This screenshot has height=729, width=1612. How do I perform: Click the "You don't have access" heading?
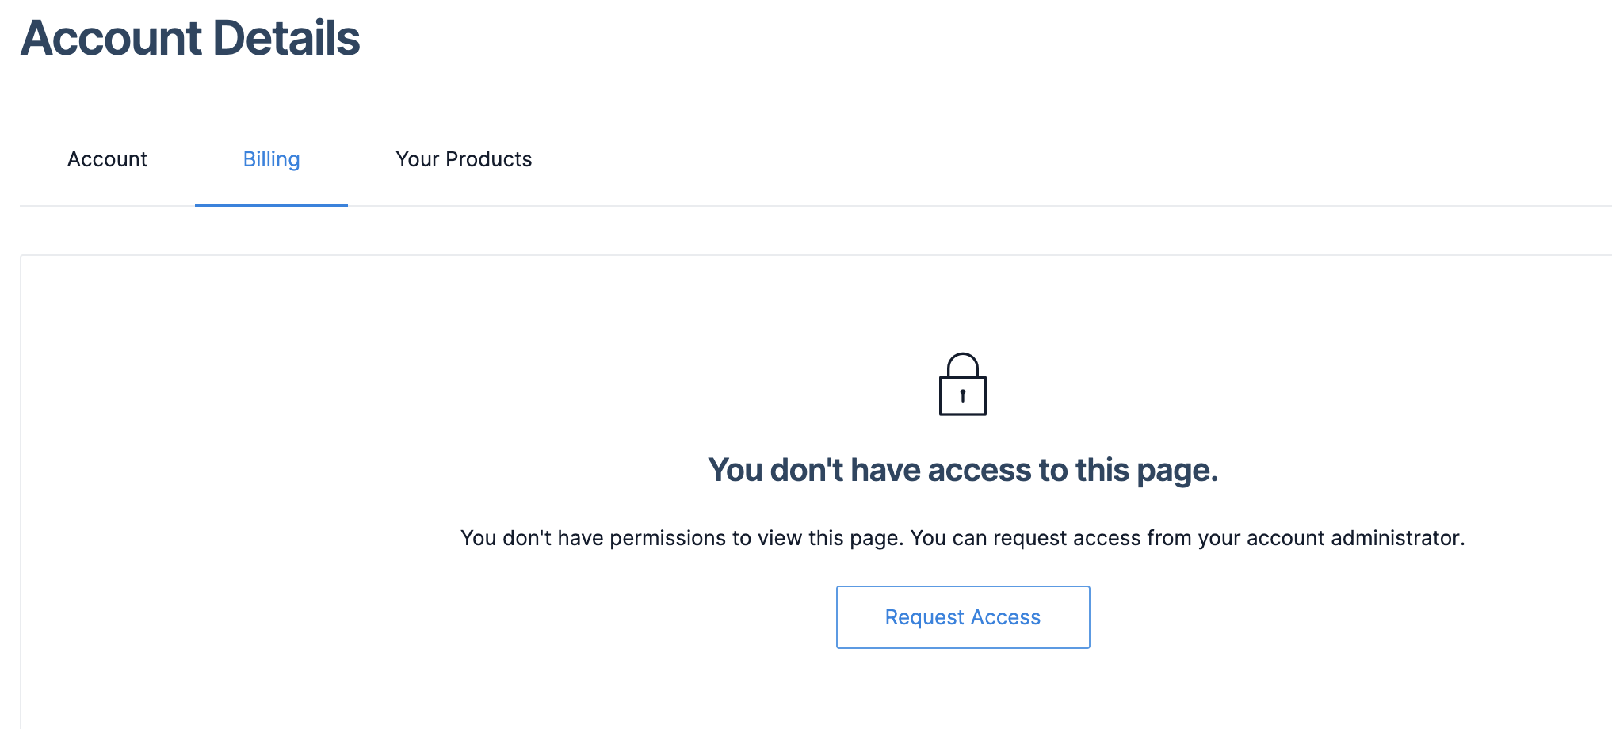coord(963,470)
